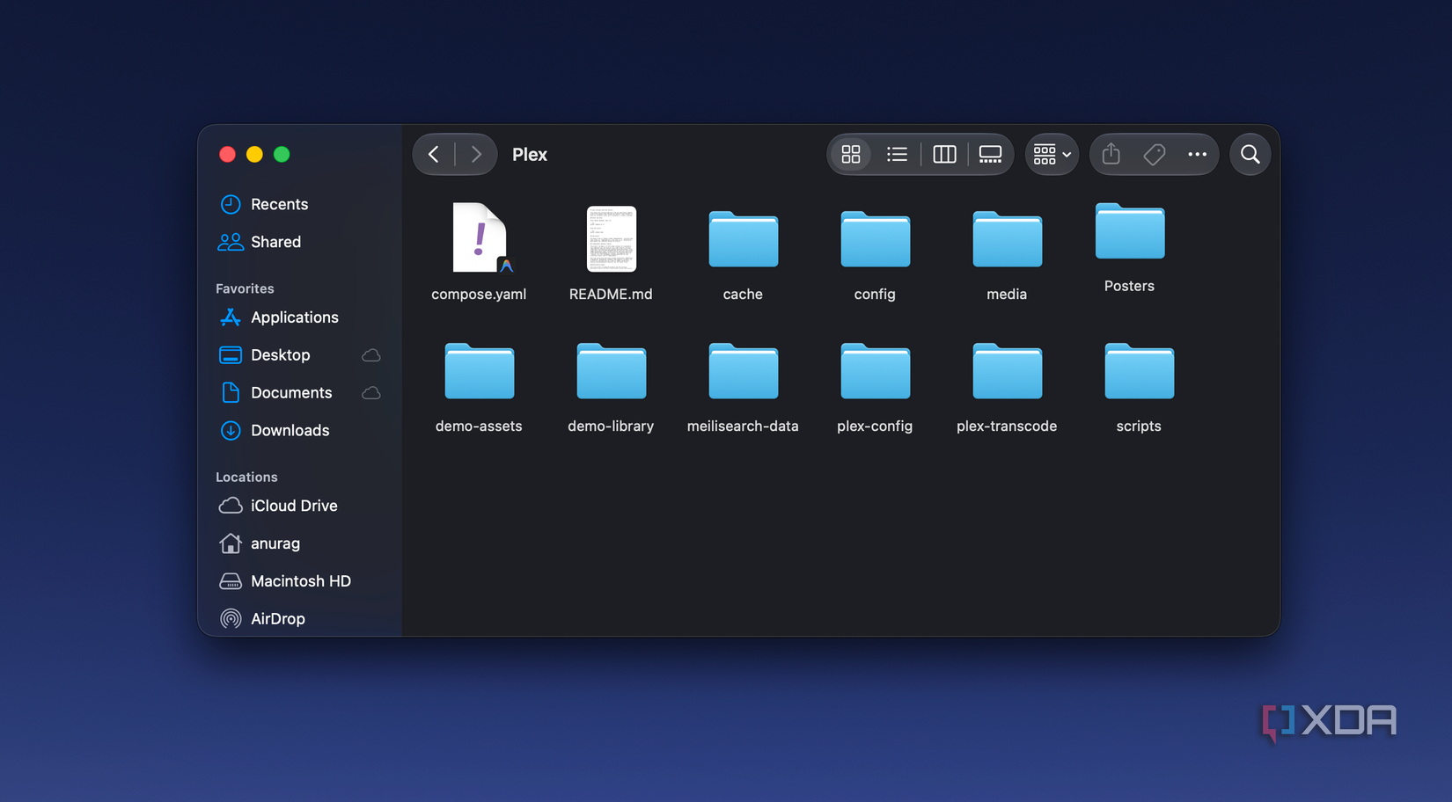
Task: Click the compose.yaml file name label
Action: tap(479, 295)
